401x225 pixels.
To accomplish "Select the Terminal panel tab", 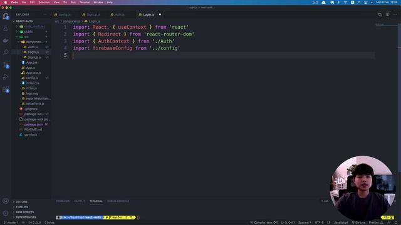I will tap(96, 201).
